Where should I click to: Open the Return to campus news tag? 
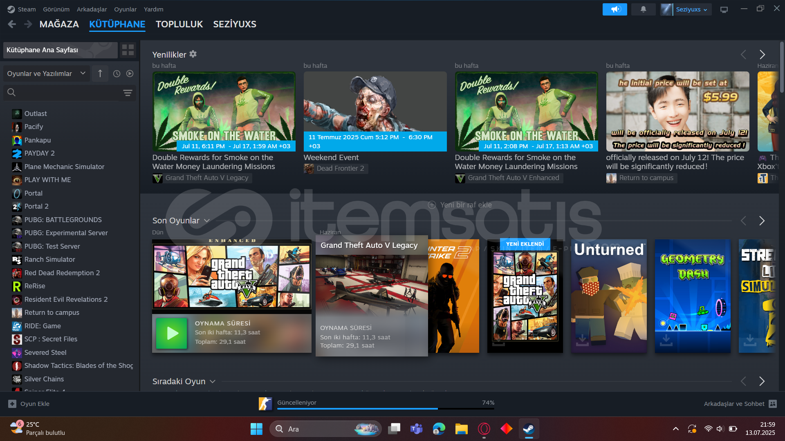click(x=641, y=178)
